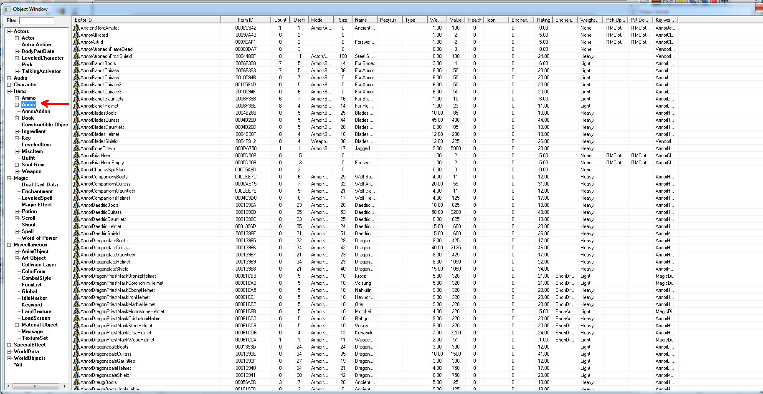The width and height of the screenshot is (763, 394).
Task: Click the tree panel scroll right arrow
Action: click(65, 386)
